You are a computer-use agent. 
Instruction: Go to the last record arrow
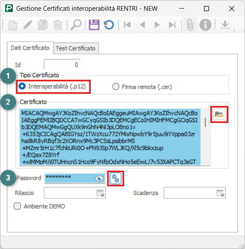click(x=172, y=25)
